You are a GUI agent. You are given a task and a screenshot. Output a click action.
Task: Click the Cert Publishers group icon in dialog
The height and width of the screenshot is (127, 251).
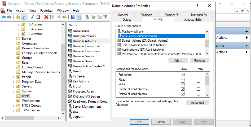click(119, 45)
